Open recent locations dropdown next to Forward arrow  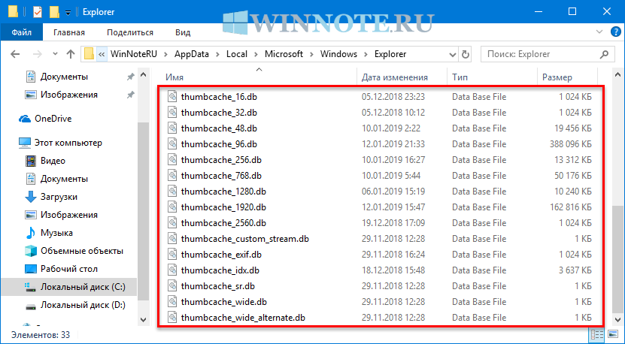point(54,54)
